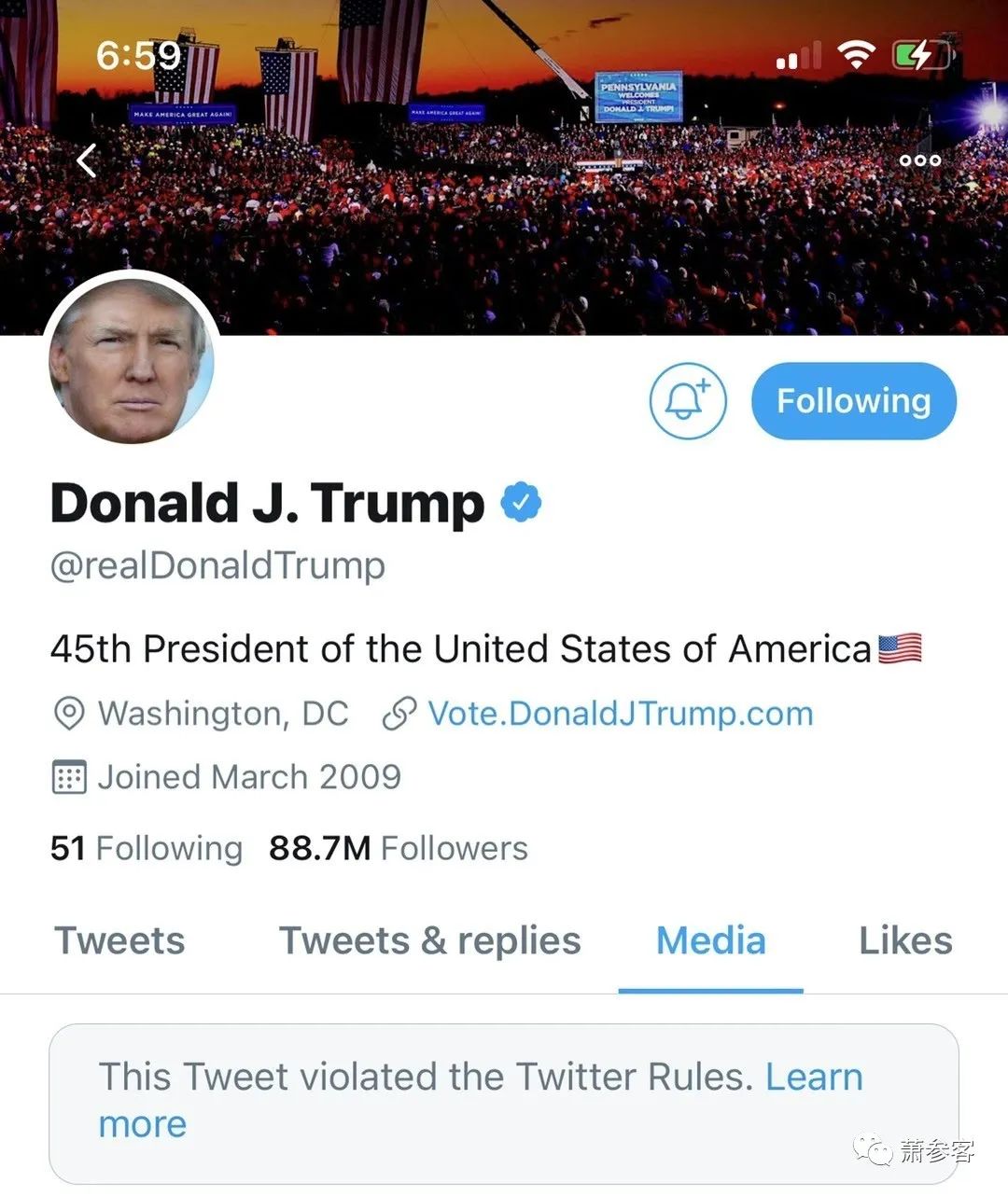The image size is (1008, 1196).
Task: Toggle the Following button
Action: (854, 401)
